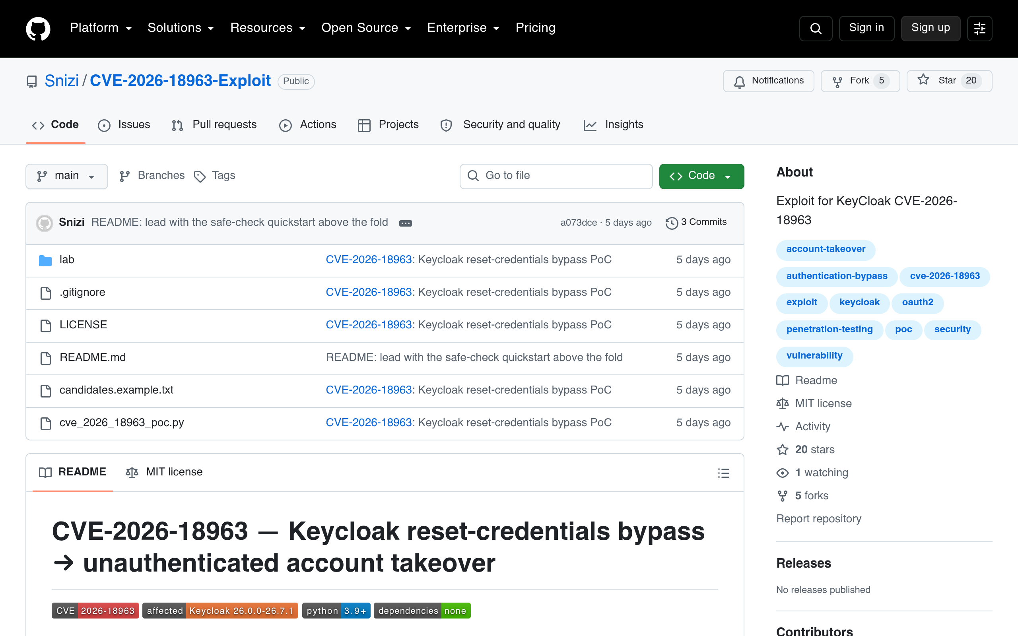Show the MIT license tab in the file viewer

(164, 472)
